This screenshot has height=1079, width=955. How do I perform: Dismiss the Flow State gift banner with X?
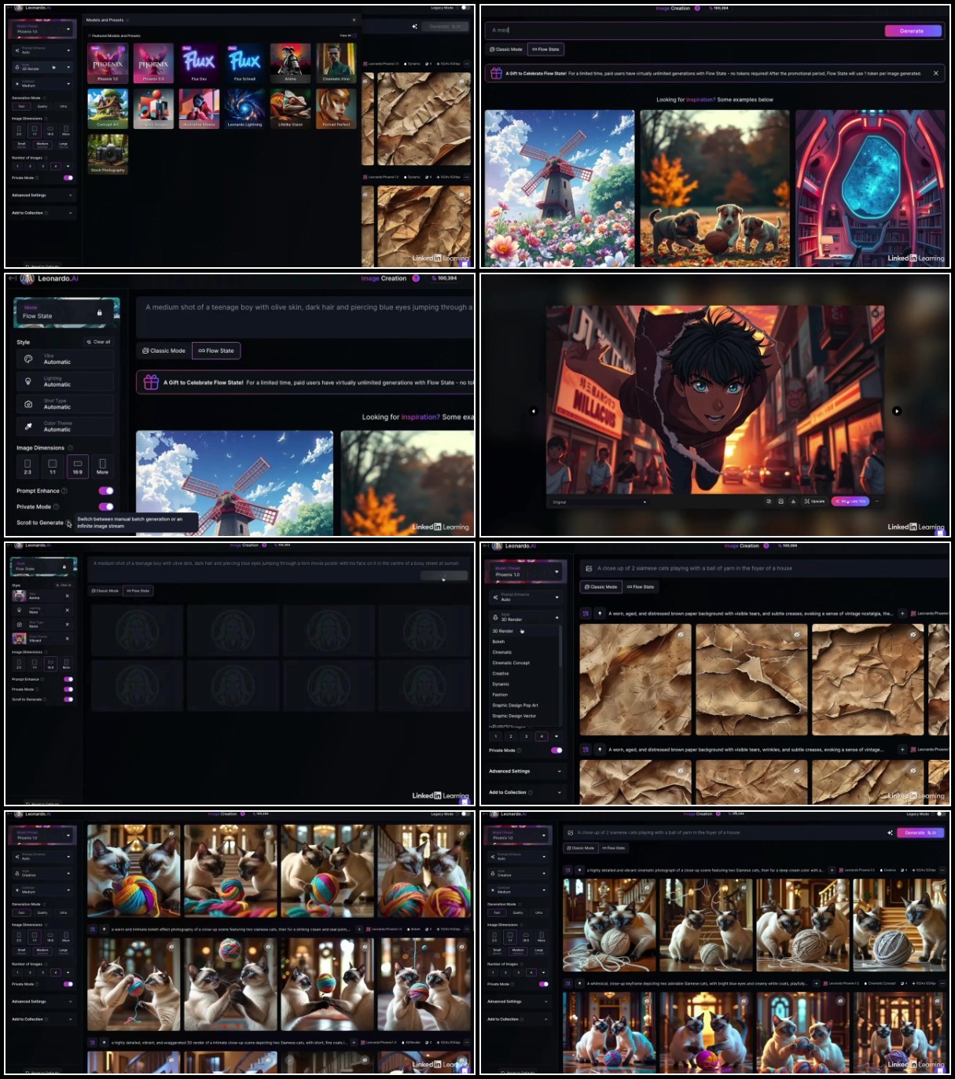pyautogui.click(x=935, y=73)
